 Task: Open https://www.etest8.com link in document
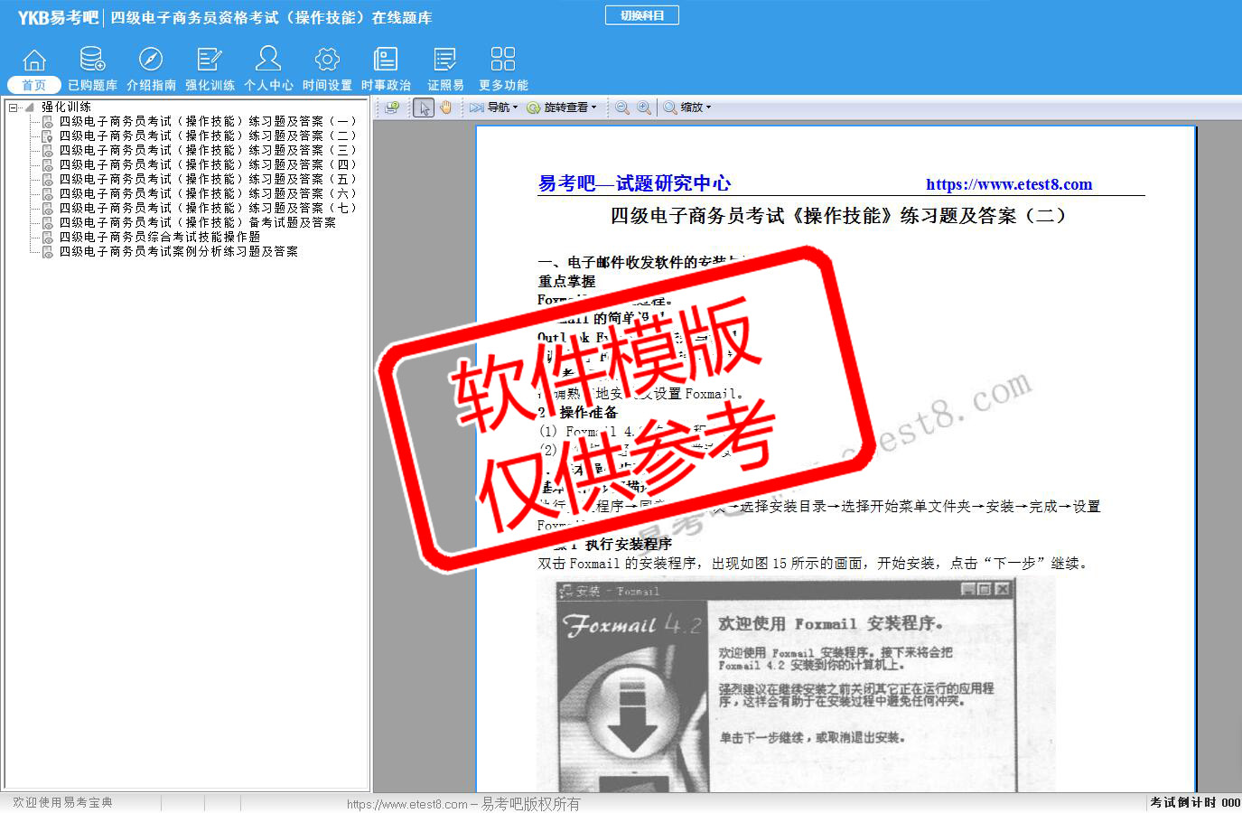pyautogui.click(x=1009, y=184)
